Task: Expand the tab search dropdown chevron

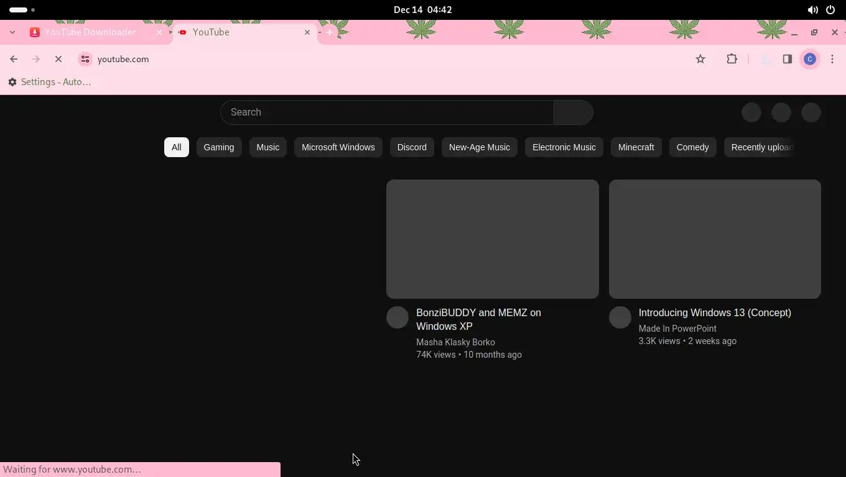Action: [x=12, y=32]
